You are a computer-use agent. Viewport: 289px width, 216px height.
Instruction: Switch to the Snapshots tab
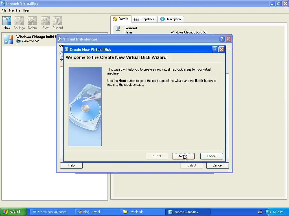[144, 19]
